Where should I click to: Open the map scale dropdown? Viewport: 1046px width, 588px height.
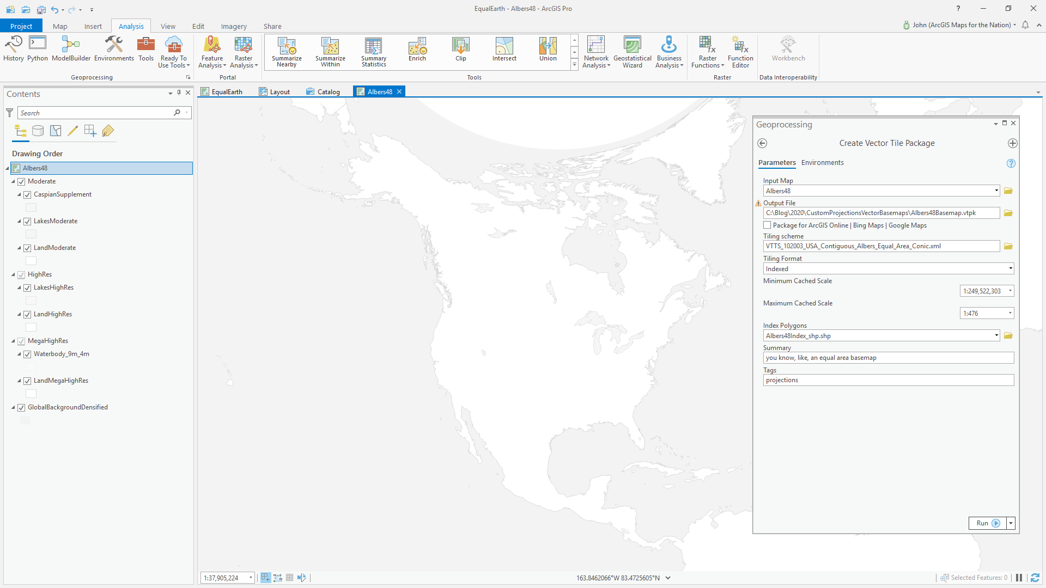point(251,578)
